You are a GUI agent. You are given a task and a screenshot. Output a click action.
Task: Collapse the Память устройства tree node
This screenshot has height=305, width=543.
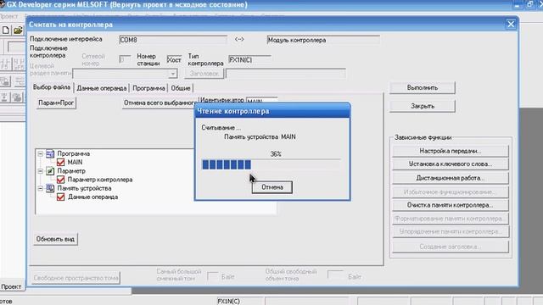[x=41, y=188]
